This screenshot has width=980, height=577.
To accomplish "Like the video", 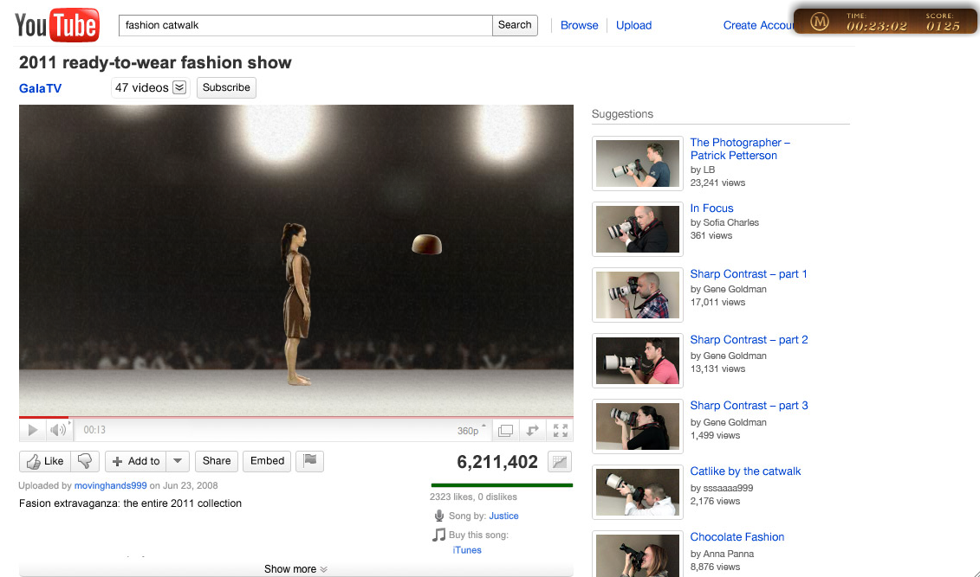I will (x=45, y=461).
